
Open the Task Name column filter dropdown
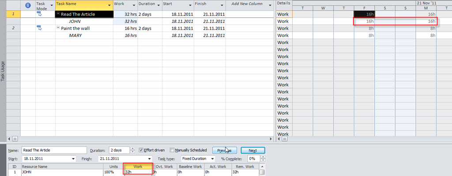coord(108,5)
